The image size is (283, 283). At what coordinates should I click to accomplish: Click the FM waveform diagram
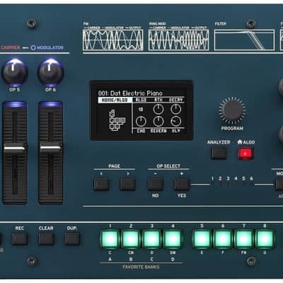pyautogui.click(x=112, y=40)
